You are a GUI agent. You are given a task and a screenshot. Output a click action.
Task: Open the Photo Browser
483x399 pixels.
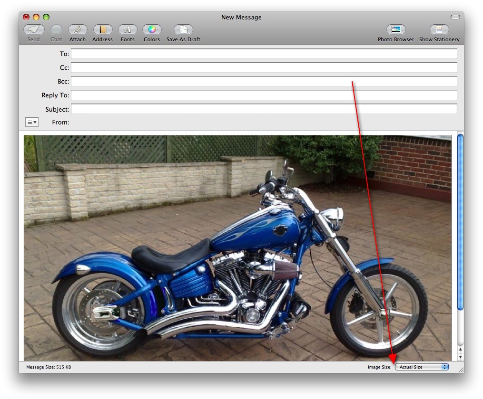[396, 29]
